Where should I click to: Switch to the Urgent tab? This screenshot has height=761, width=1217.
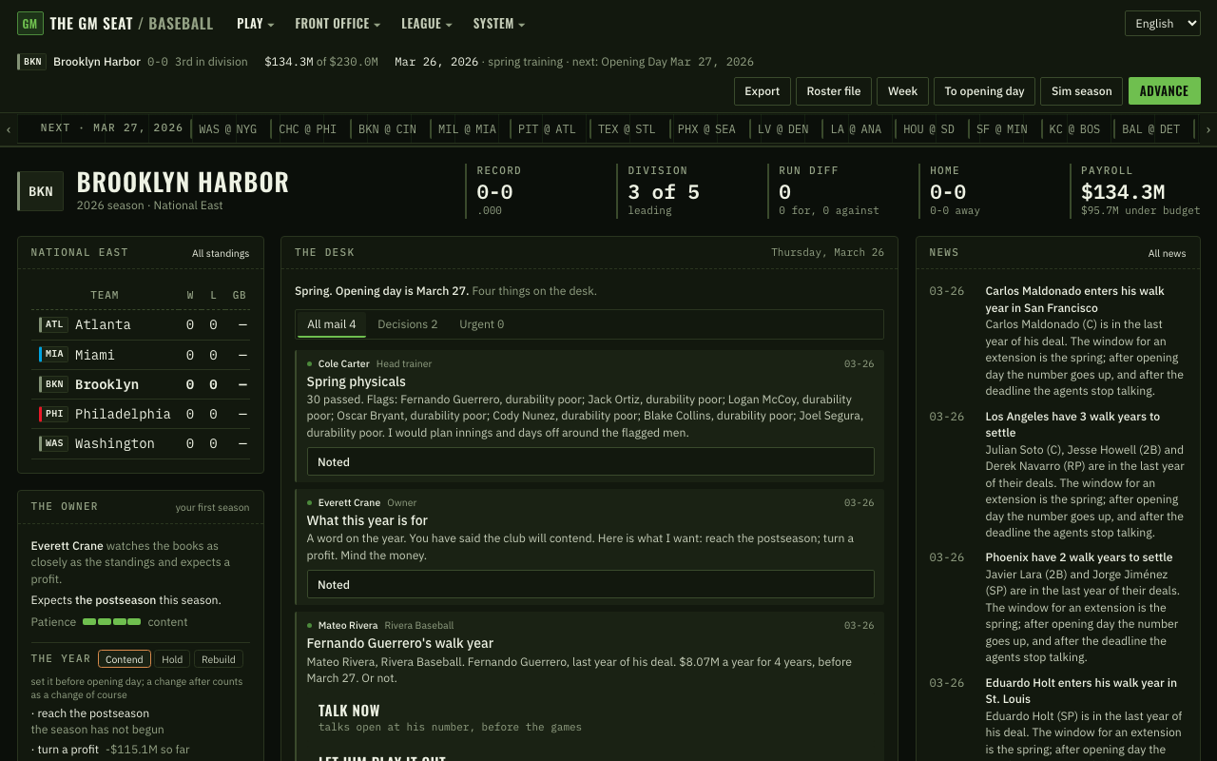pyautogui.click(x=482, y=324)
